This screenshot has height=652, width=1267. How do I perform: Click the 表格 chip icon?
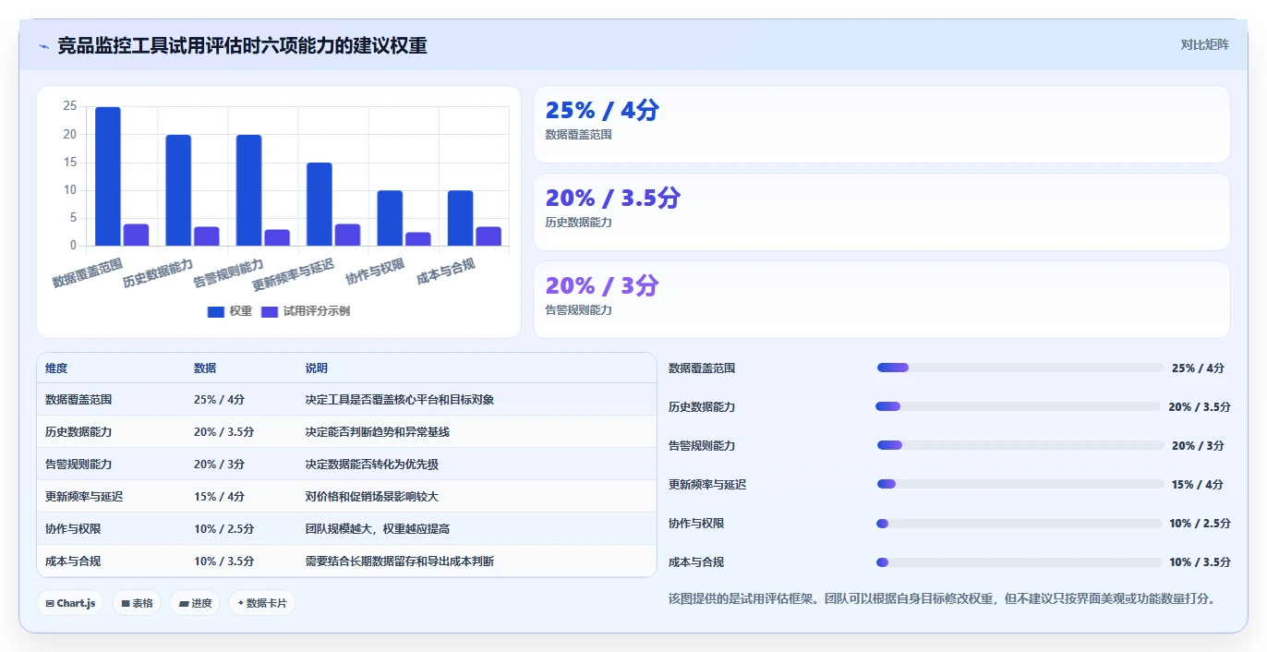click(x=125, y=603)
